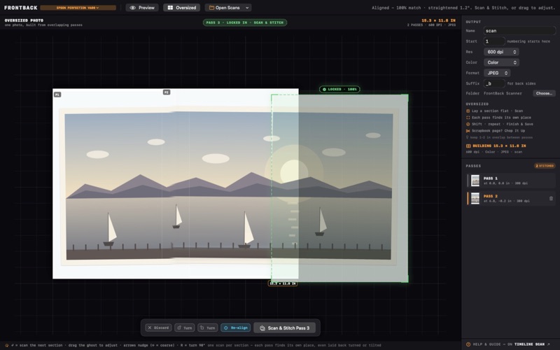Viewport: 560px width, 350px height.
Task: Click the Preview button
Action: click(x=142, y=8)
